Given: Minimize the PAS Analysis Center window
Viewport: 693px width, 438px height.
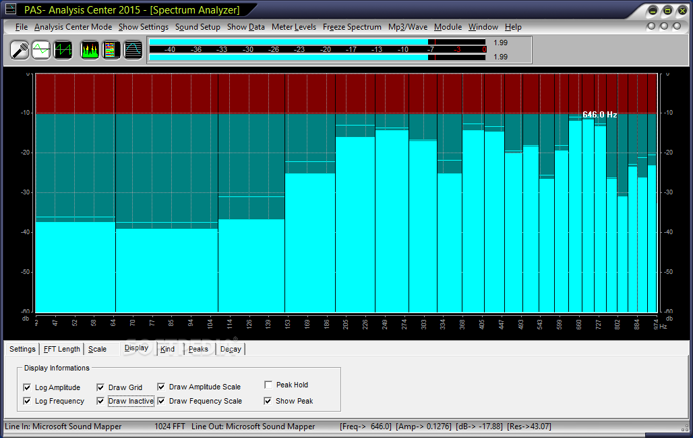Looking at the screenshot, I should coord(653,10).
